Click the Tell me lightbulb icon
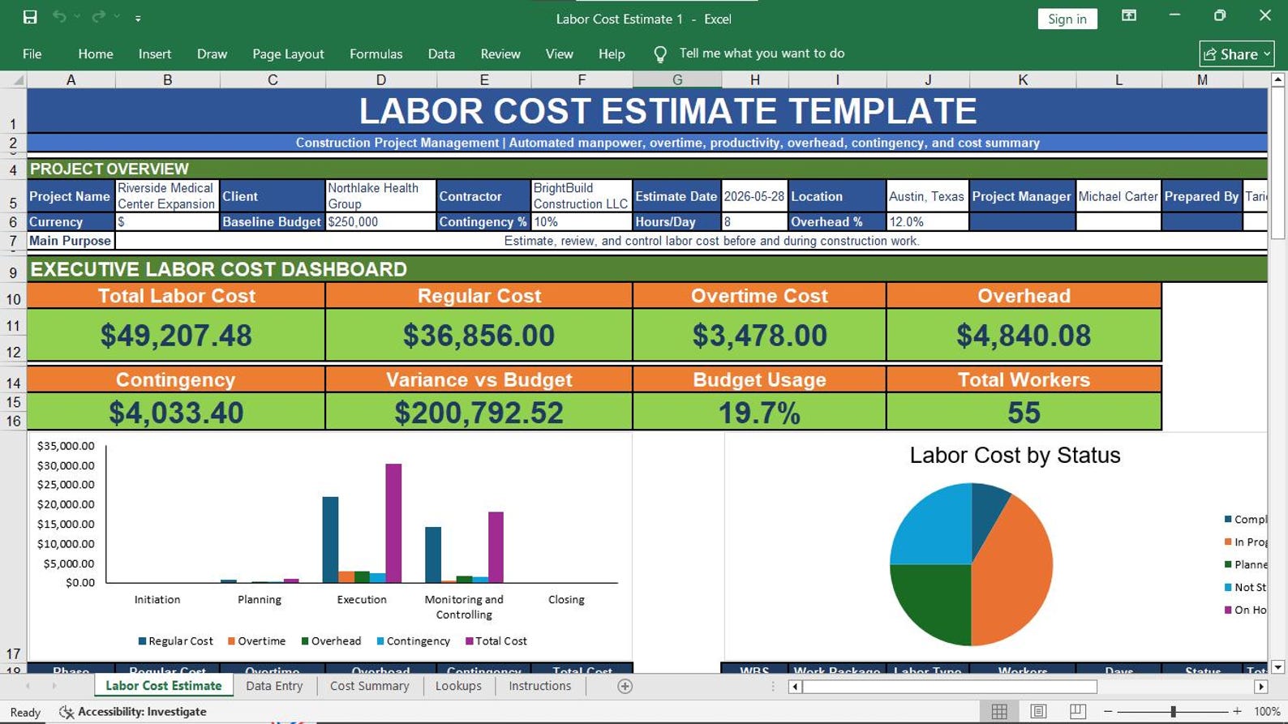This screenshot has height=724, width=1288. [660, 54]
